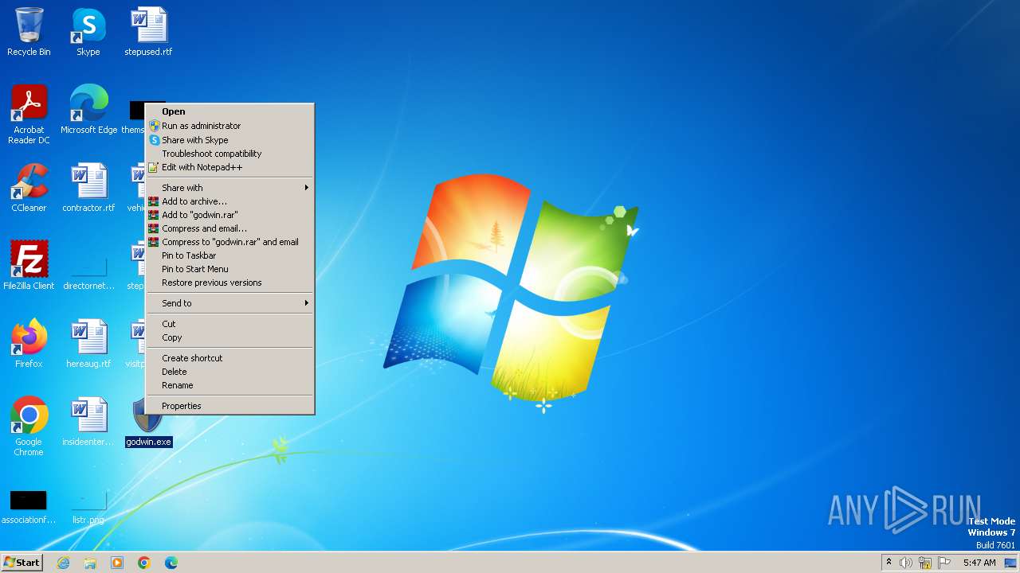Choose Run as administrator
The height and width of the screenshot is (573, 1020).
[229, 126]
